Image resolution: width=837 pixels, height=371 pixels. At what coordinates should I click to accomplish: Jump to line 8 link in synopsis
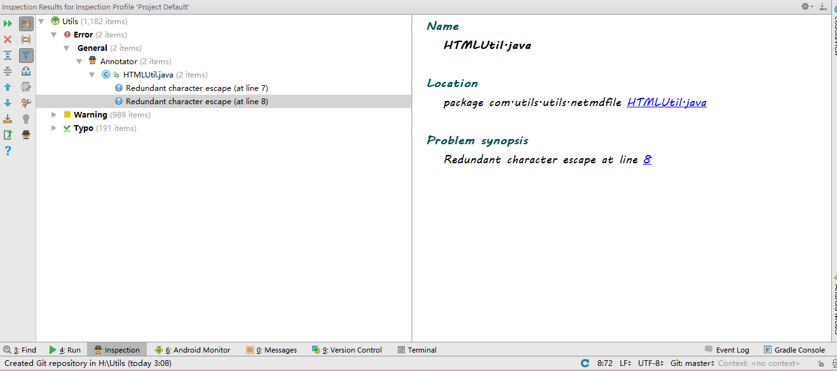pos(647,159)
